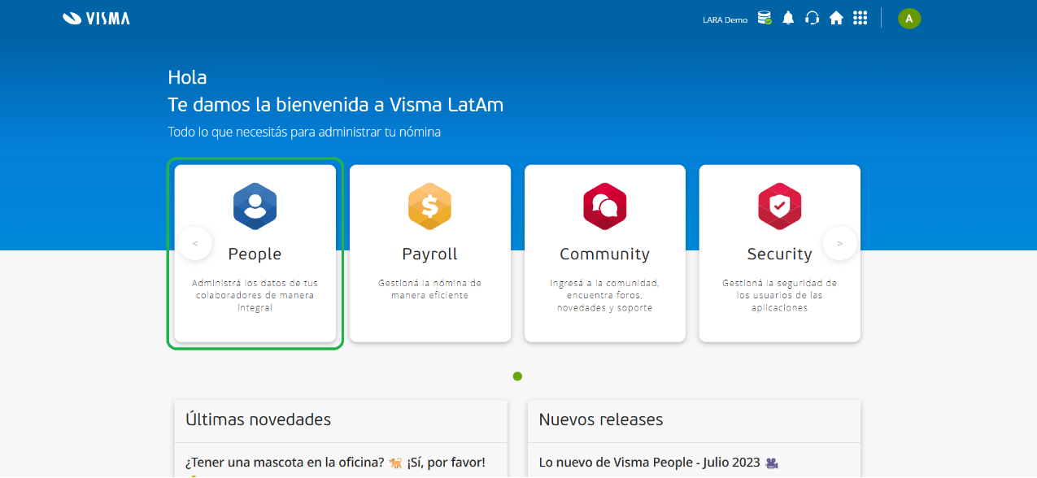Open "Lo nuevo de Visma People - Julio 2023"
The width and height of the screenshot is (1037, 478).
point(659,463)
